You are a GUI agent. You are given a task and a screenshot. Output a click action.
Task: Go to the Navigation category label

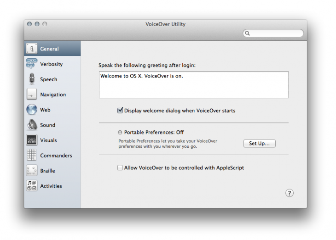(x=53, y=95)
